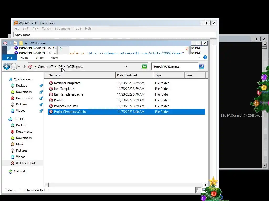Click the ProjectTemplates folder icon
Screen dimensions: 269x201
tap(51, 106)
